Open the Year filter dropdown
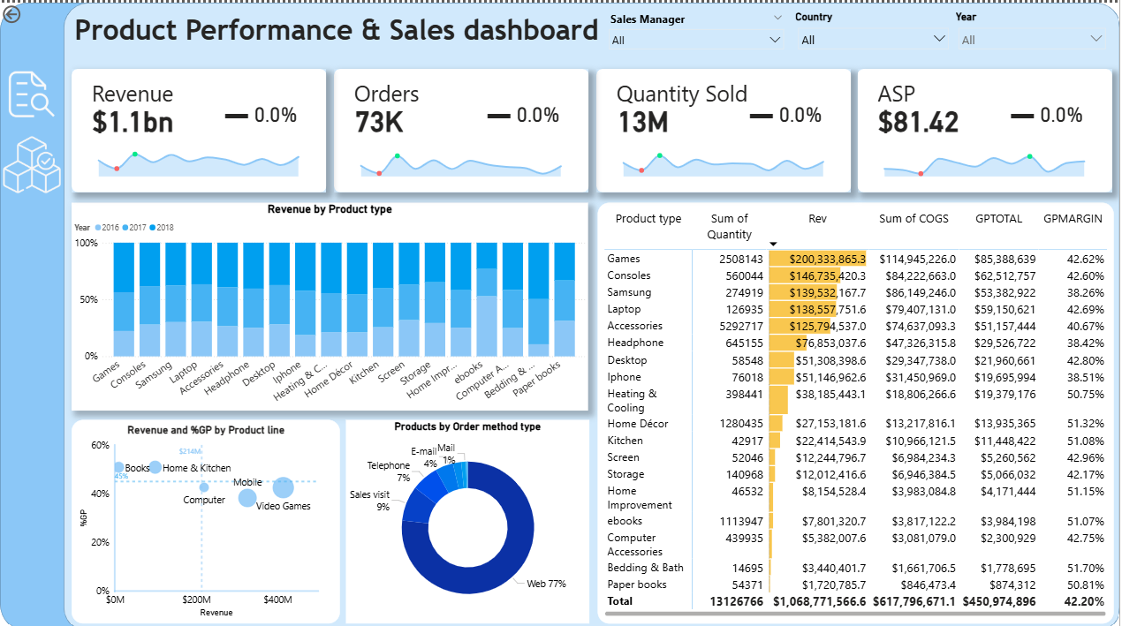This screenshot has height=626, width=1122. tap(1096, 40)
